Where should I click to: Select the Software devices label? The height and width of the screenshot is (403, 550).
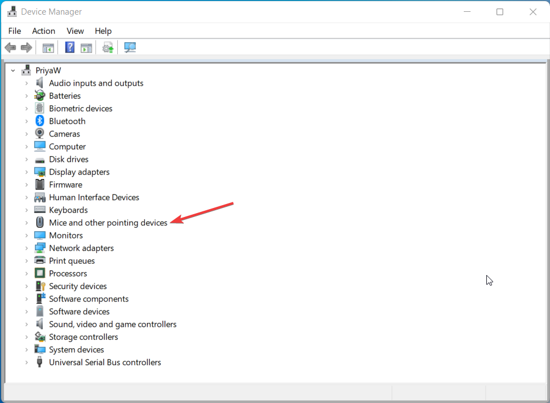(79, 312)
